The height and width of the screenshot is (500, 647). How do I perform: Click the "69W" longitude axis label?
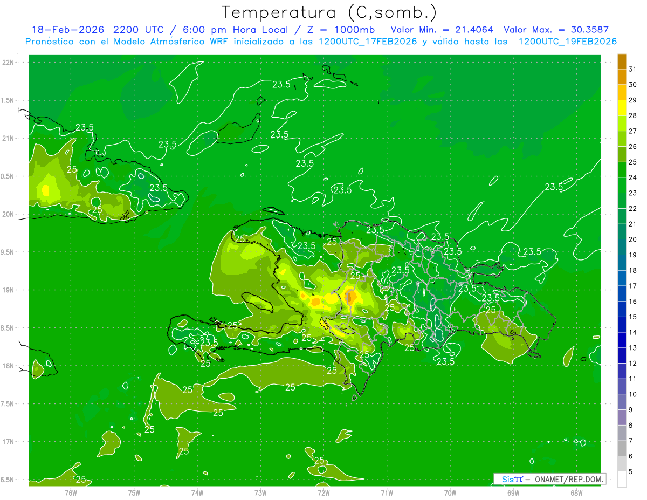(x=513, y=493)
